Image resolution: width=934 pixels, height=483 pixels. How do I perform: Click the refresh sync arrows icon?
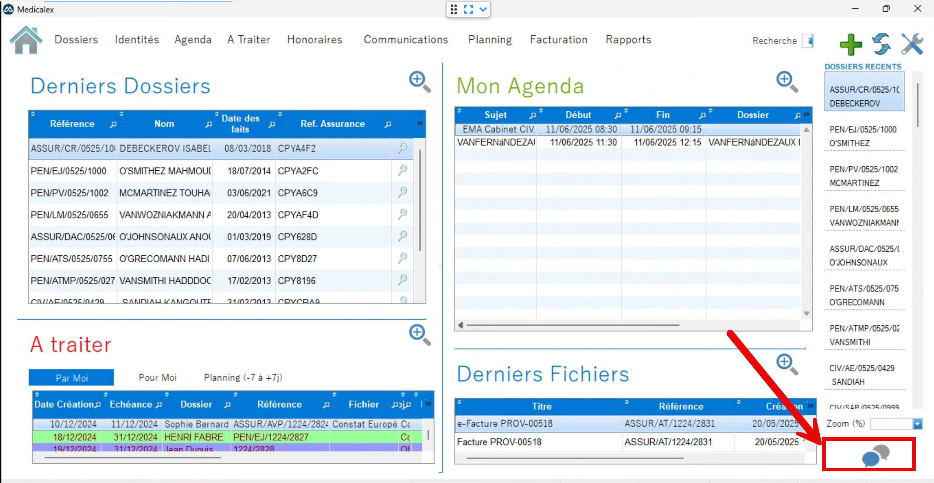[881, 44]
